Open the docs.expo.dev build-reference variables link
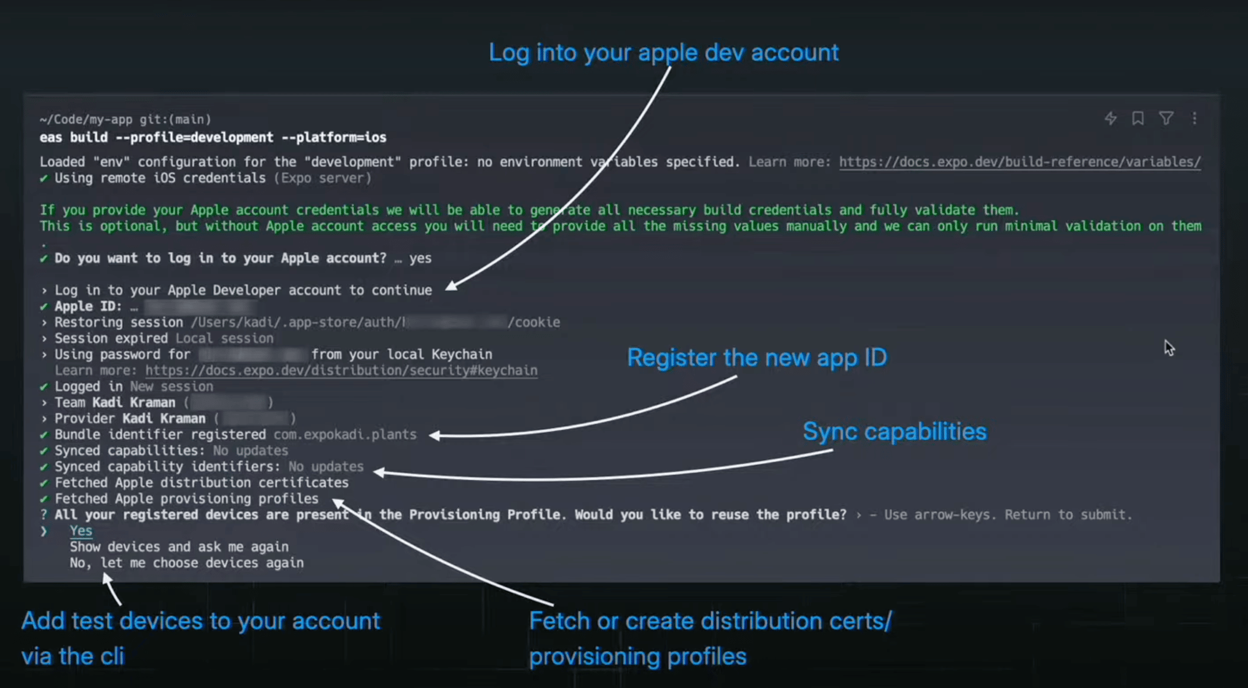This screenshot has height=688, width=1248. (x=1020, y=162)
